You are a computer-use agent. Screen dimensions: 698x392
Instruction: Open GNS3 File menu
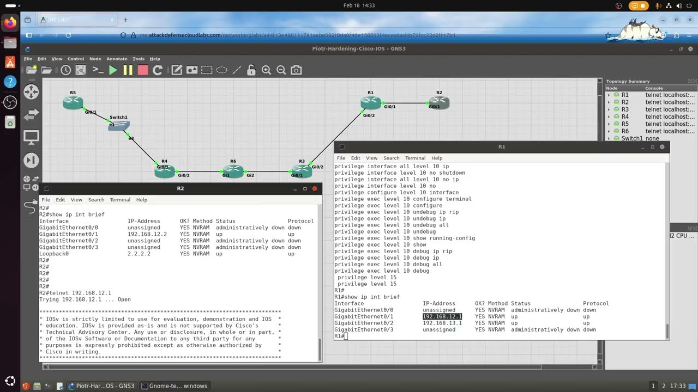[x=28, y=59]
